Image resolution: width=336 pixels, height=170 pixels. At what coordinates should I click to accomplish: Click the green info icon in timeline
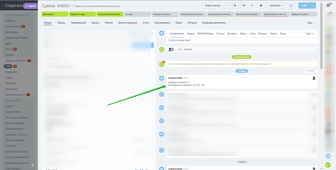[x=162, y=64]
